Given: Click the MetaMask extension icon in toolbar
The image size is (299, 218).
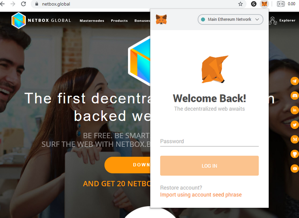Looking at the screenshot, I should 264,4.
